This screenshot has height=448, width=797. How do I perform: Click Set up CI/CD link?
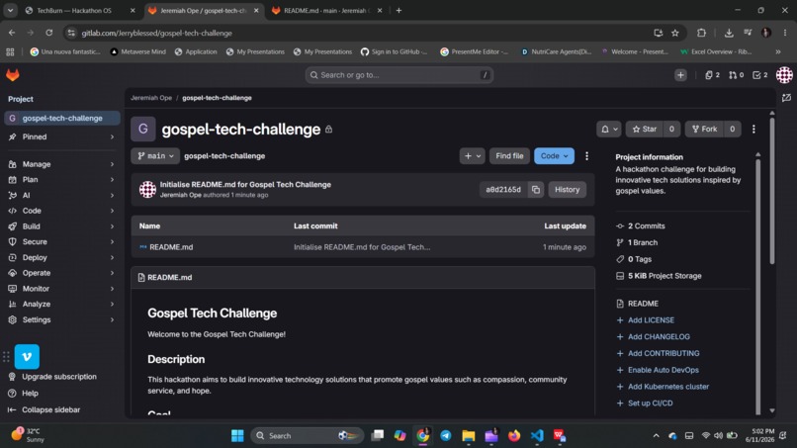650,403
